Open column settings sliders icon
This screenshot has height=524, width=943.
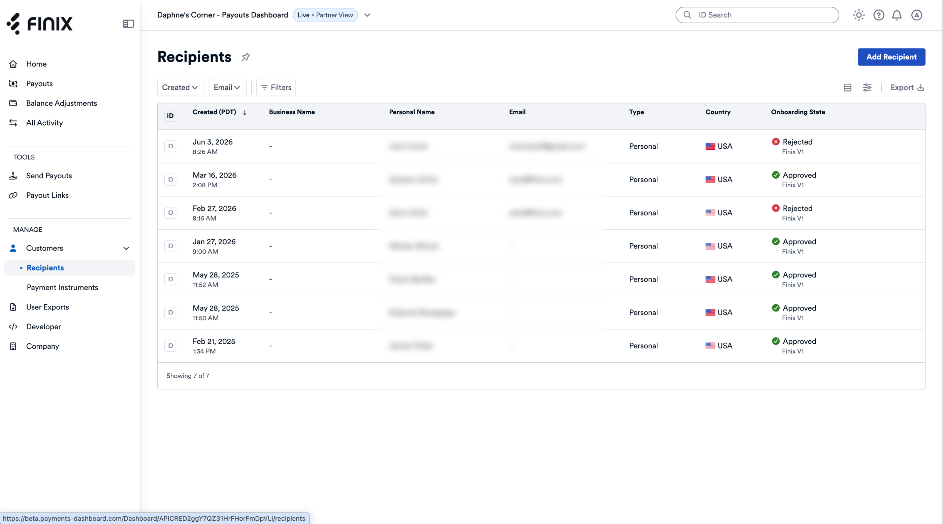(867, 87)
